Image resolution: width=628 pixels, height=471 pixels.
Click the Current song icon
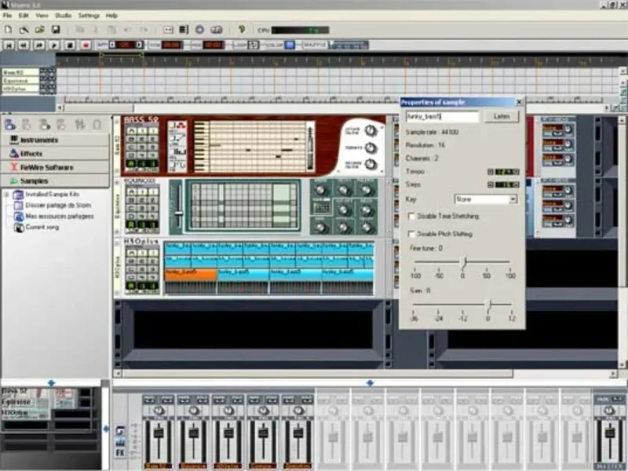(x=20, y=227)
